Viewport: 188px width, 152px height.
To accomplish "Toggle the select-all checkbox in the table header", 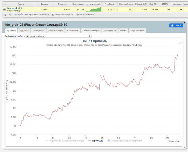I will [4, 4].
